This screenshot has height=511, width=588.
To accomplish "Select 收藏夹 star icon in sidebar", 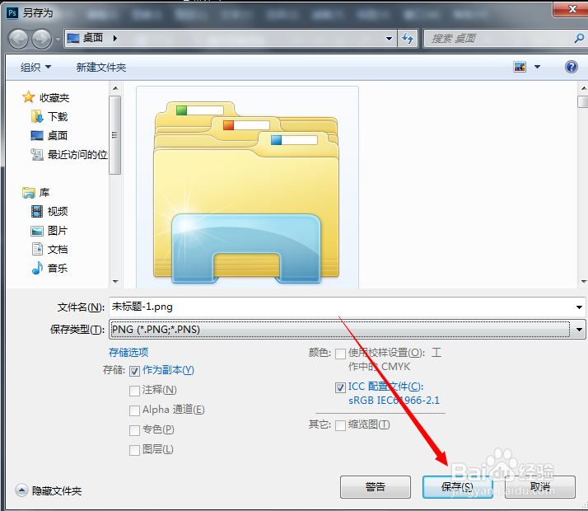I will click(28, 97).
